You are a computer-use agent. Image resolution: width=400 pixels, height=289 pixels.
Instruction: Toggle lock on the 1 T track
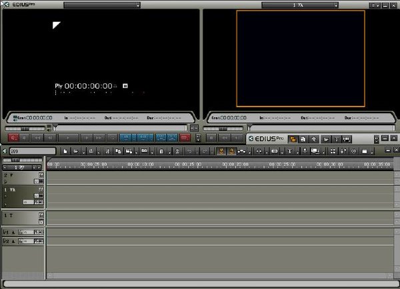pyautogui.click(x=41, y=215)
